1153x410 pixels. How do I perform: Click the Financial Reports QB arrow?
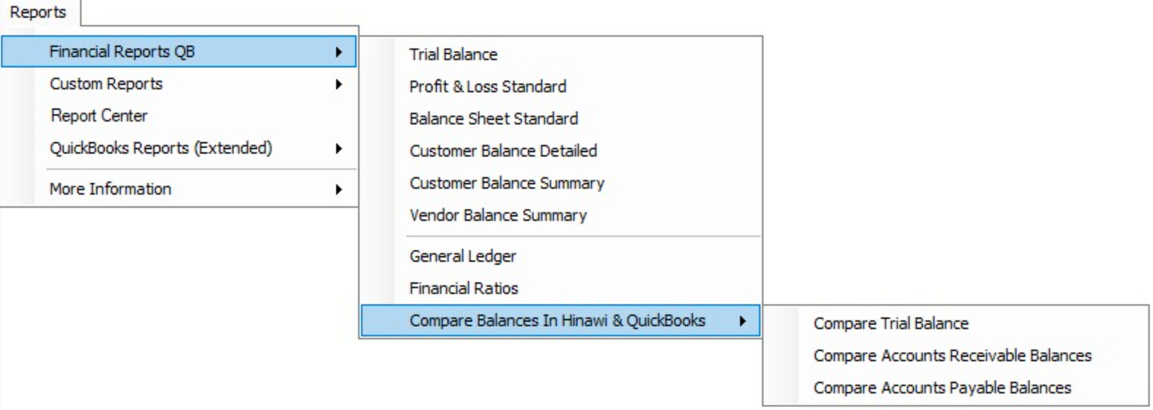339,52
